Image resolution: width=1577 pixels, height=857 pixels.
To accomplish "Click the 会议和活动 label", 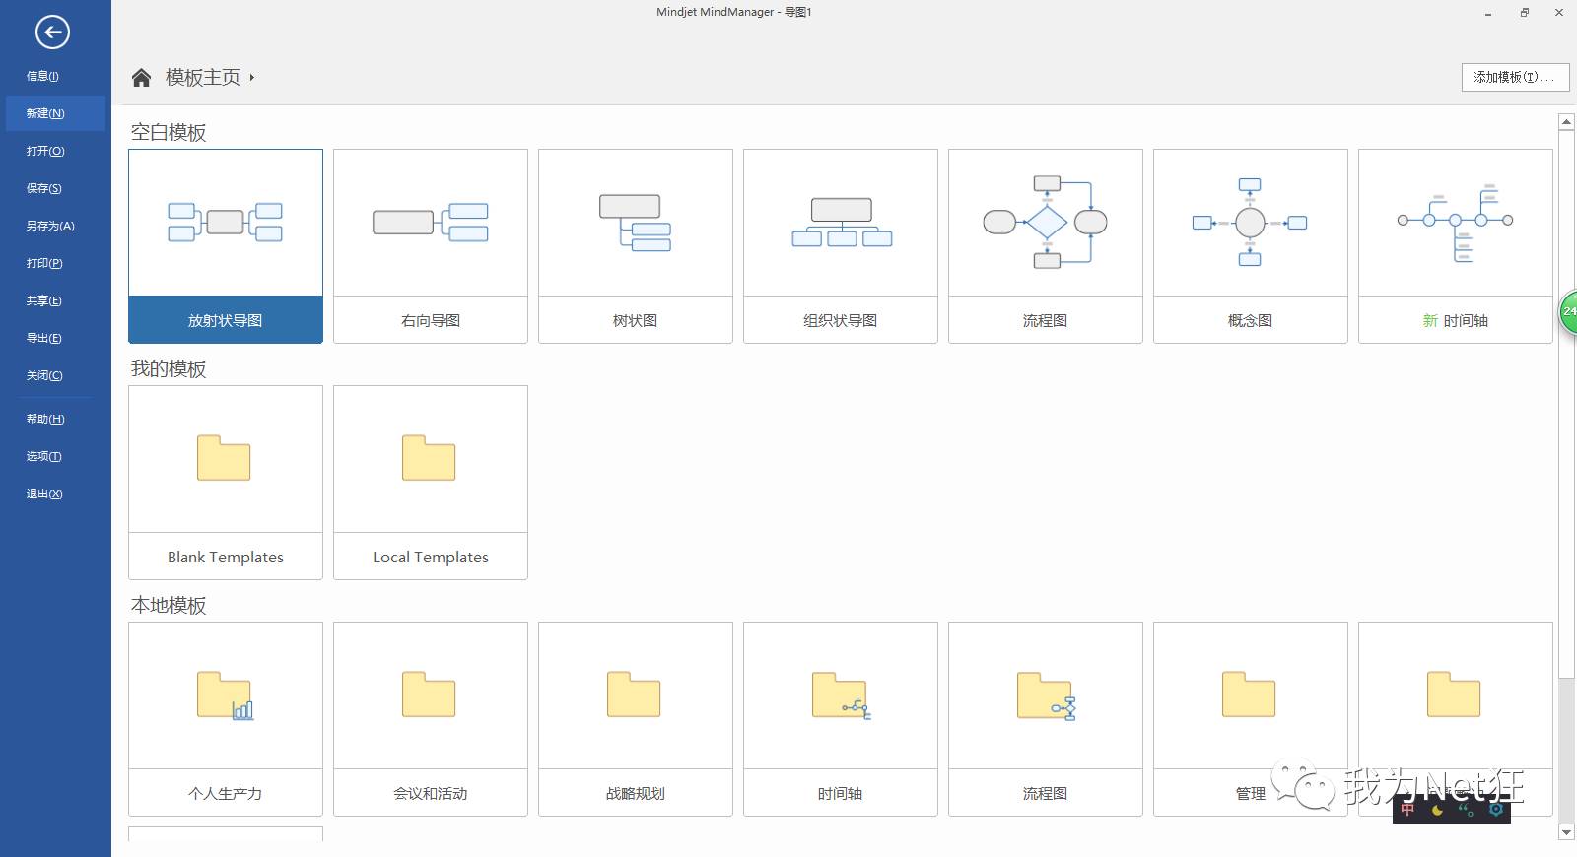I will 431,793.
